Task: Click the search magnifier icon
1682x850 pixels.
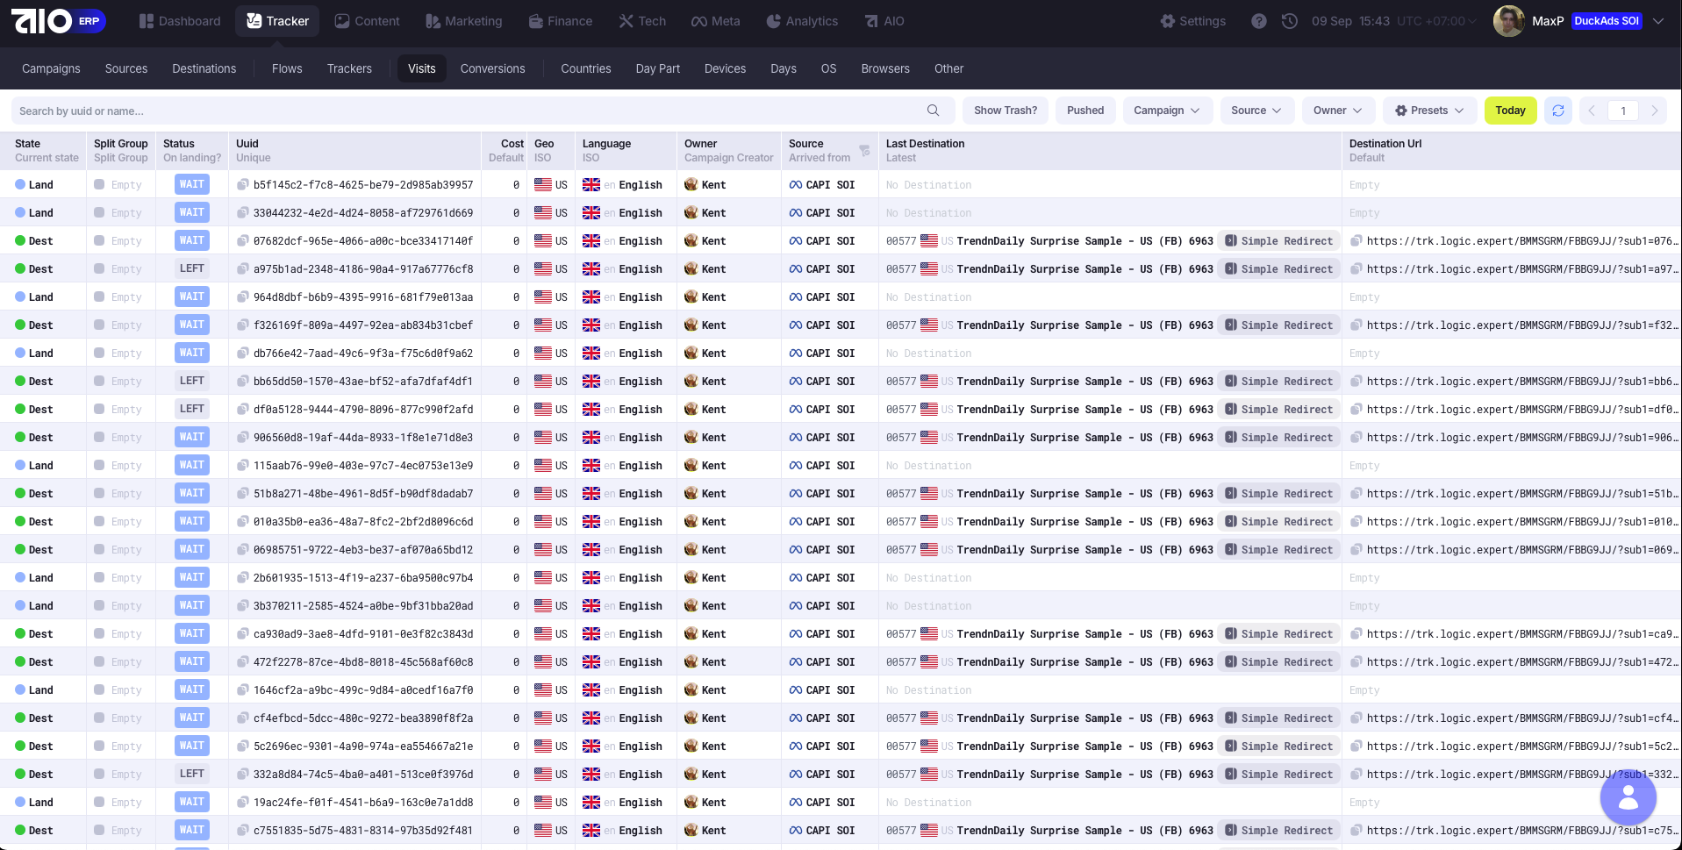Action: click(934, 111)
